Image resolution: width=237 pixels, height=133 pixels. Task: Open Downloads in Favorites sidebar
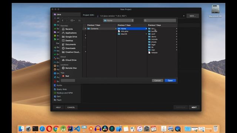69,48
